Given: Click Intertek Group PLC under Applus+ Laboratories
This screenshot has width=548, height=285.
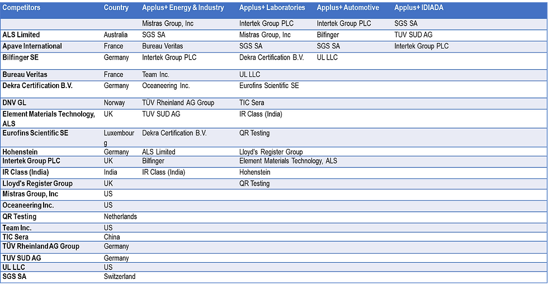Looking at the screenshot, I should pyautogui.click(x=266, y=23).
